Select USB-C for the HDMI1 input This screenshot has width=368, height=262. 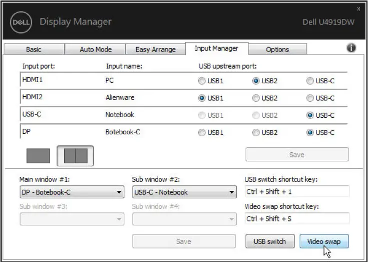coord(320,81)
